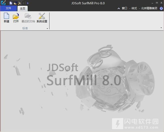Image resolution: width=164 pixels, height=132 pixels.
Task: Click quick access settings tools icon
Action: click(x=20, y=3)
